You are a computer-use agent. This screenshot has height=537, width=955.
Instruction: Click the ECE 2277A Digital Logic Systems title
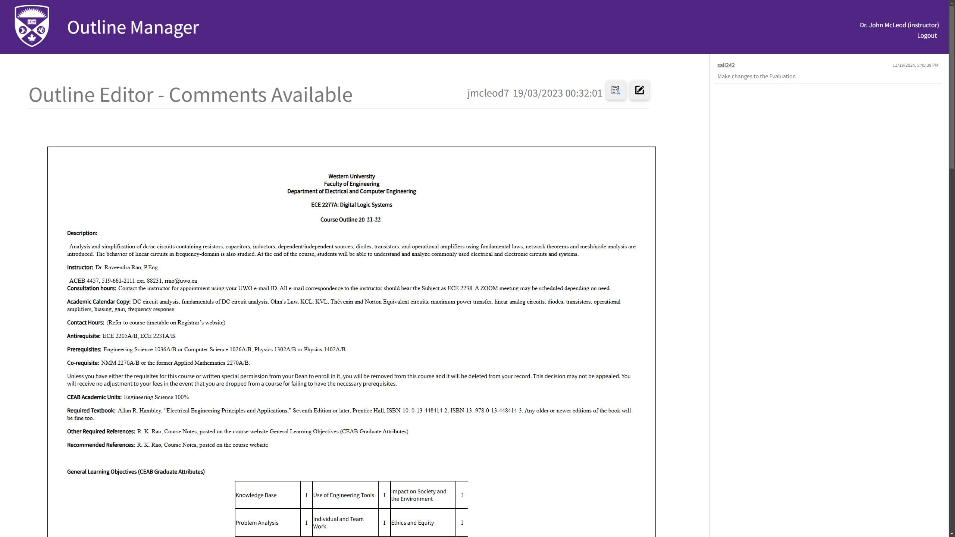coord(351,205)
